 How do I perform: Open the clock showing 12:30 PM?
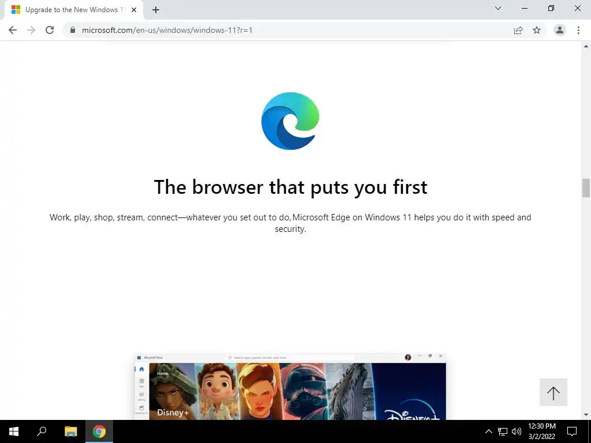click(x=541, y=431)
